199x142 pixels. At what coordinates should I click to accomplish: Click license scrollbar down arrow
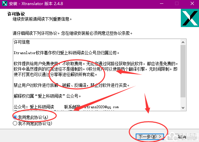coord(183,108)
